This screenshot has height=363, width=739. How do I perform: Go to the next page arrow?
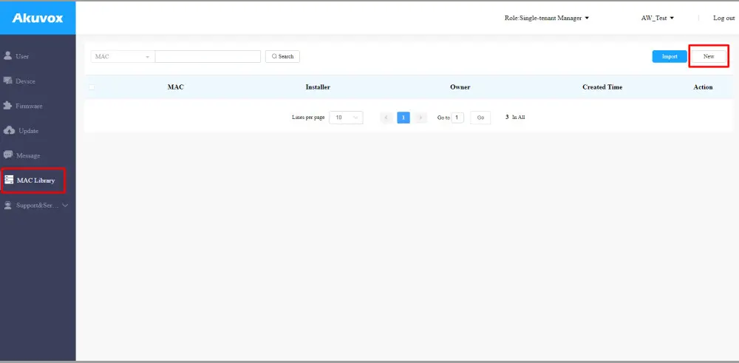click(x=420, y=118)
